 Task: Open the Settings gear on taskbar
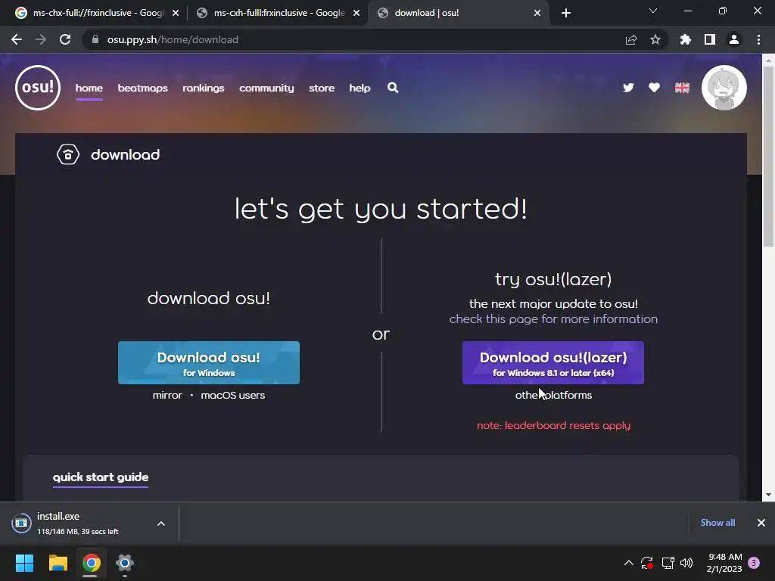tap(125, 563)
